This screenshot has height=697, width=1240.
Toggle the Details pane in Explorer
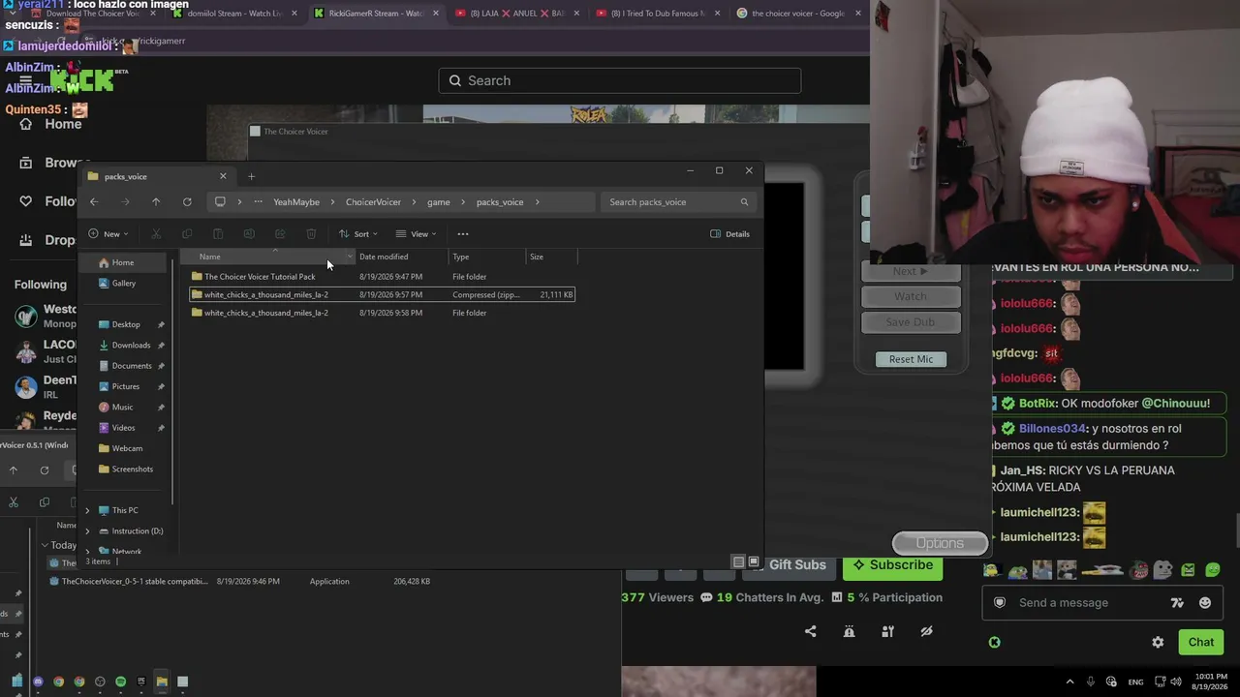730,234
